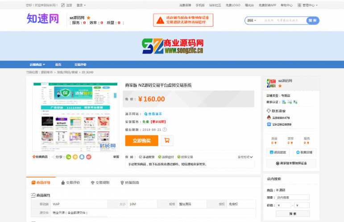Select the 源码 radio button in shop search
The image size is (344, 222).
coord(278,190)
